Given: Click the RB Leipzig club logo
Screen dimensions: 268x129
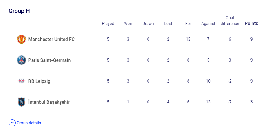Looking at the screenshot, I should click(x=21, y=81).
